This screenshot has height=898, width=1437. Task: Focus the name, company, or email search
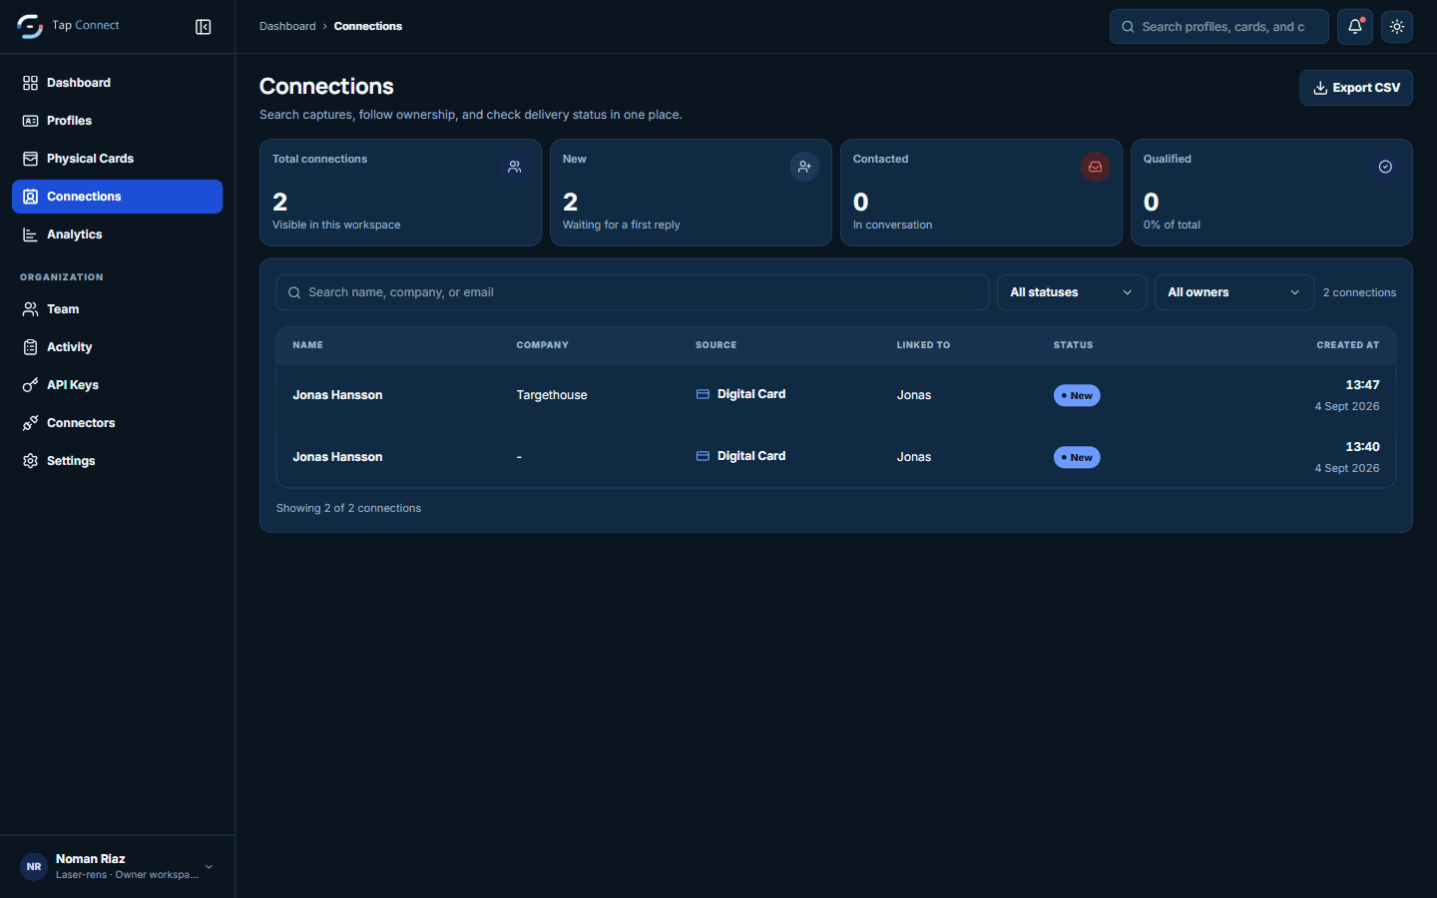pos(633,292)
